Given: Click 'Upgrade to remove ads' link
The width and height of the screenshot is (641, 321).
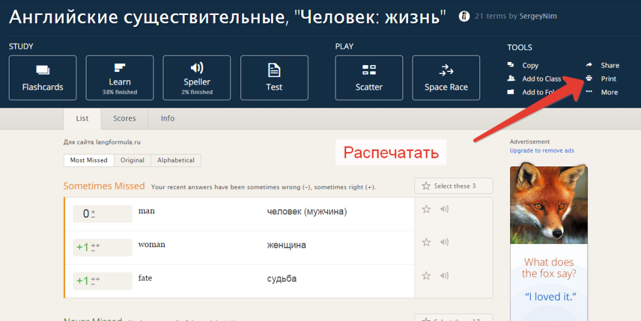Looking at the screenshot, I should point(541,150).
